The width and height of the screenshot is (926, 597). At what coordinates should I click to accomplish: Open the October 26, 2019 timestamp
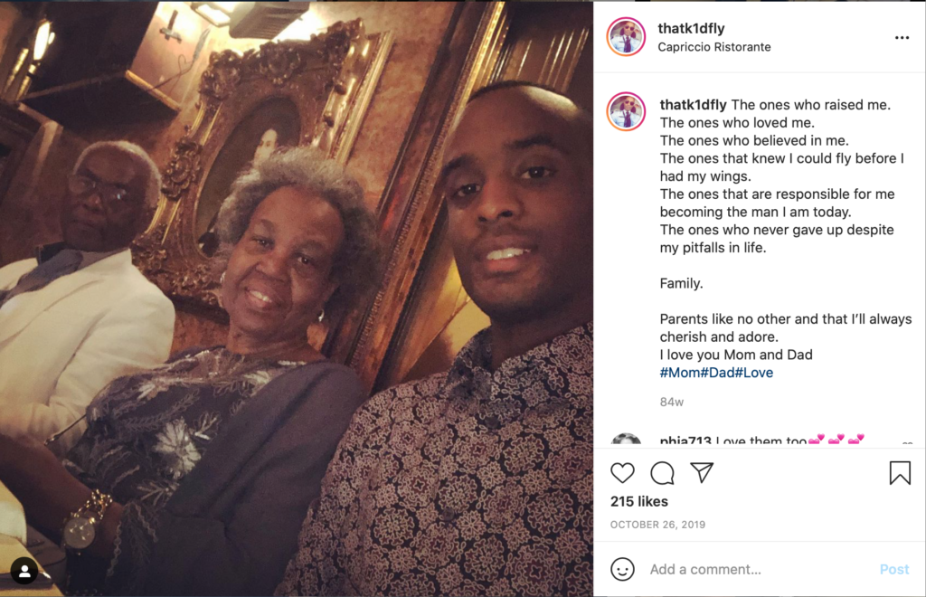[x=657, y=525]
